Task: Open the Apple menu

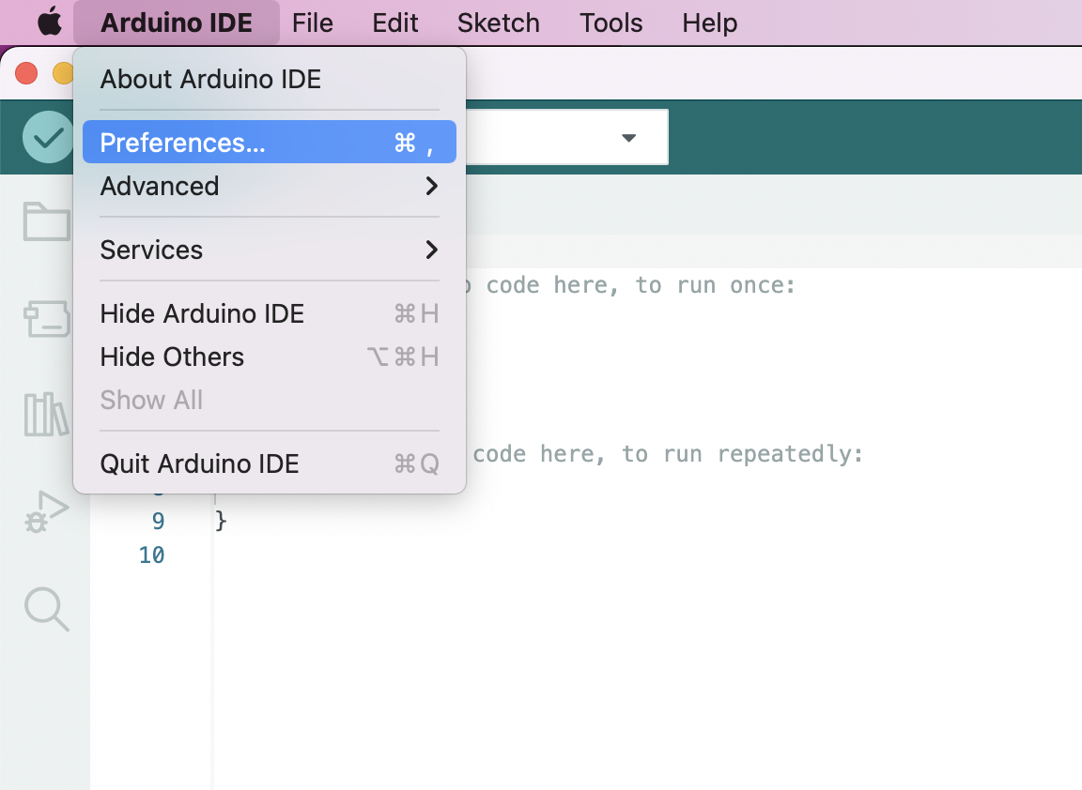Action: (x=50, y=23)
